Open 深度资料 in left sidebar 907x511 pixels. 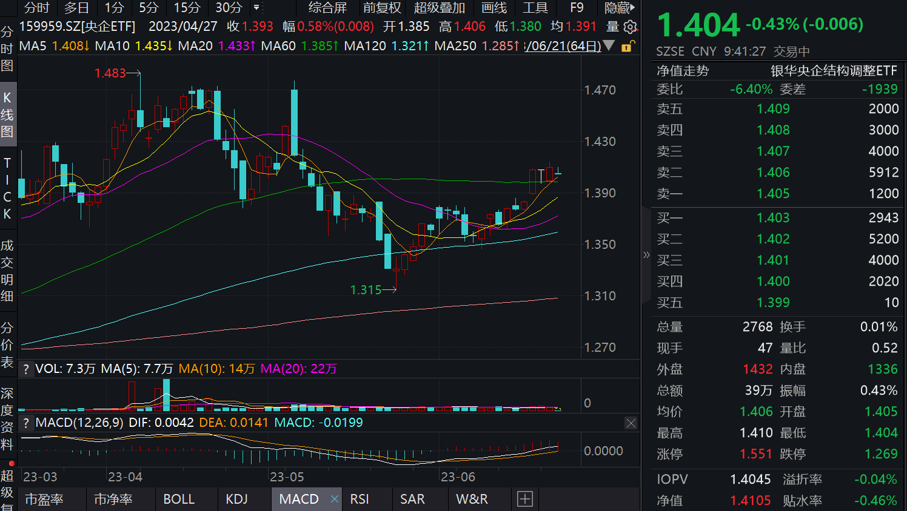click(7, 419)
